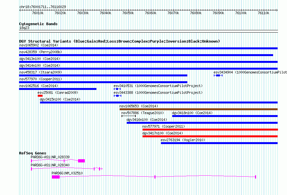Click the RefSeq Genes track title
The width and height of the screenshot is (287, 195).
[33, 153]
